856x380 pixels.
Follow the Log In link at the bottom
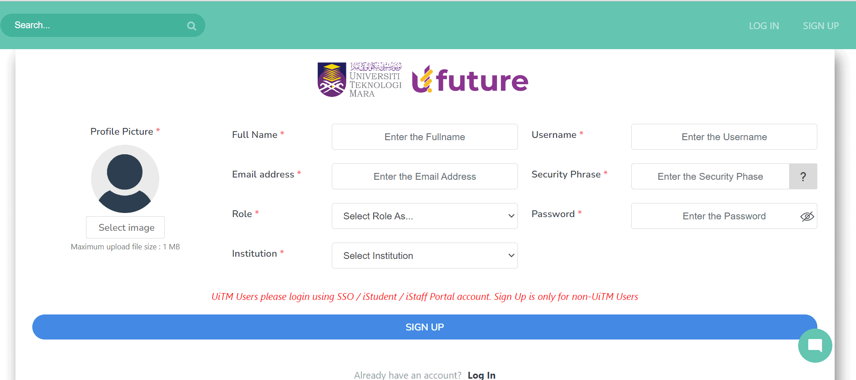[x=481, y=374]
